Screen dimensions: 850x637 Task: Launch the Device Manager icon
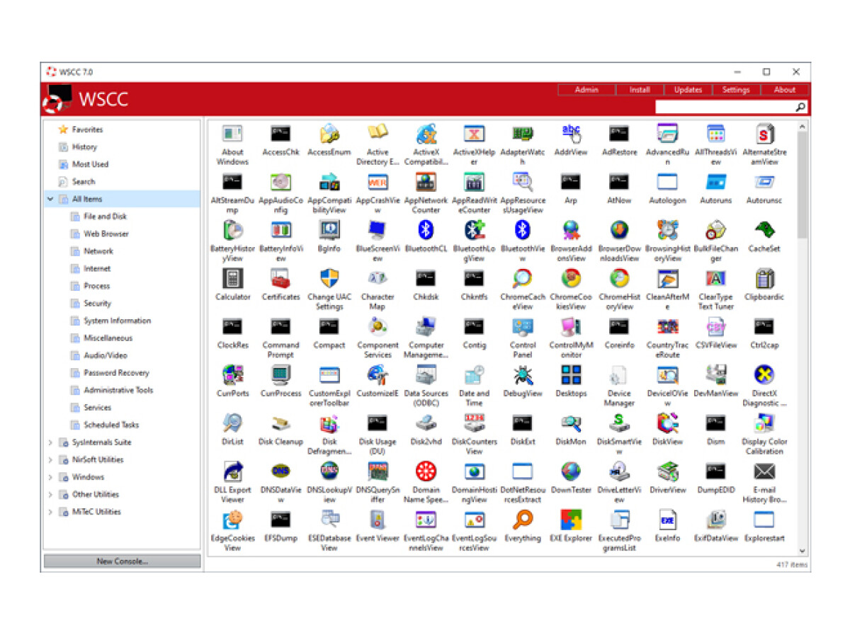619,374
